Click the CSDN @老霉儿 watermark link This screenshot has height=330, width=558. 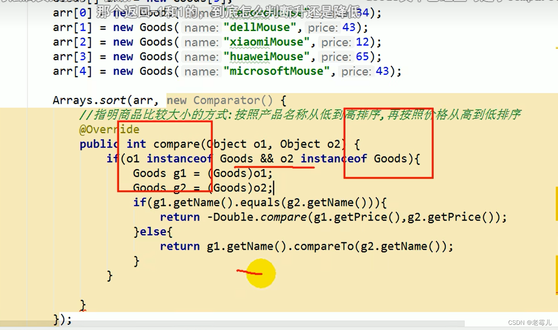click(x=530, y=322)
